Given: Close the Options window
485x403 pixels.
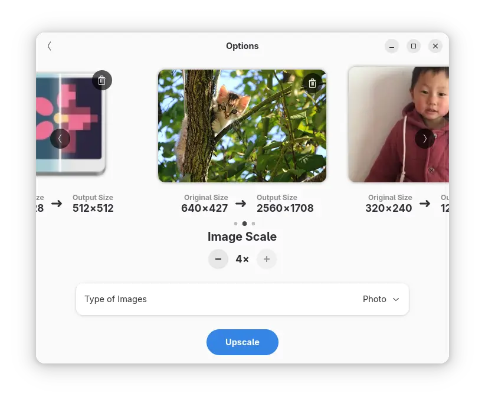Looking at the screenshot, I should (435, 46).
